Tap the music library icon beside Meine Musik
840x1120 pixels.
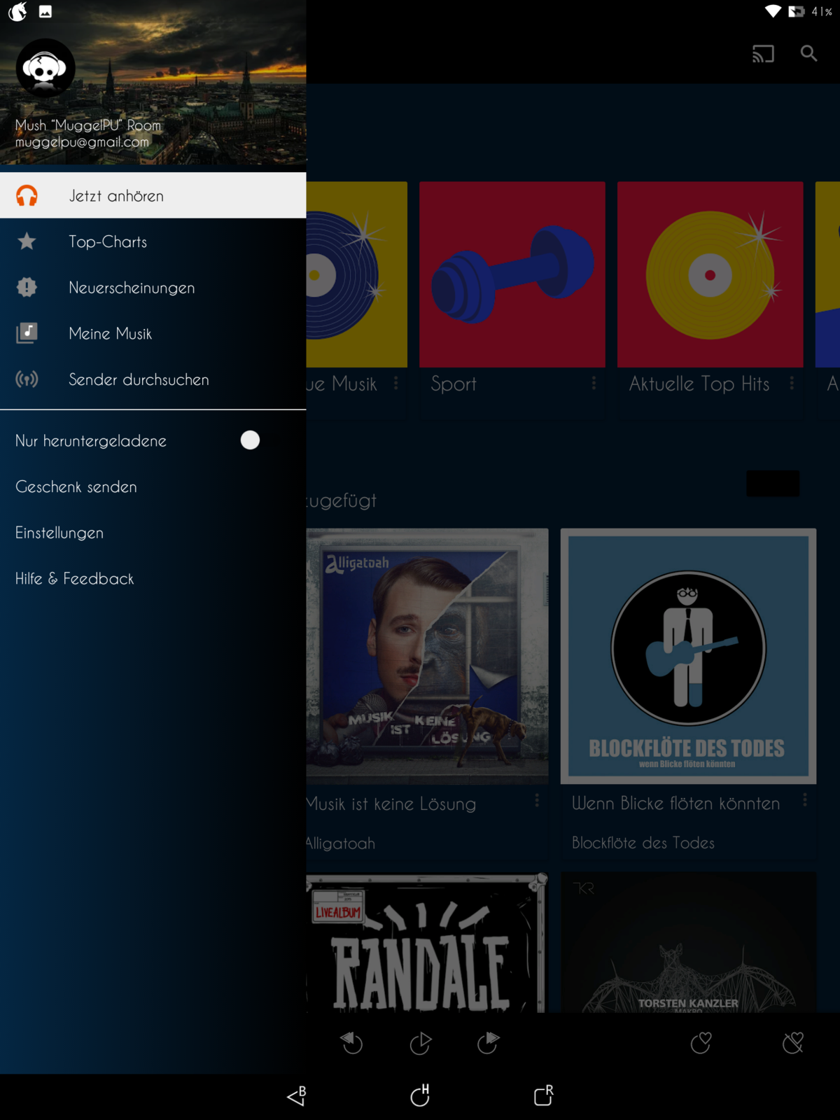[x=27, y=333]
